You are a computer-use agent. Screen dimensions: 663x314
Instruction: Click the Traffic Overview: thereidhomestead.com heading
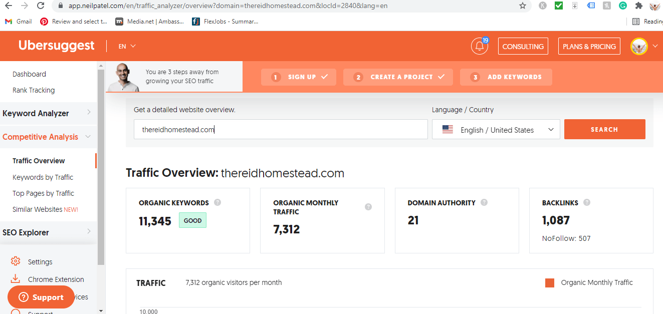click(x=235, y=173)
